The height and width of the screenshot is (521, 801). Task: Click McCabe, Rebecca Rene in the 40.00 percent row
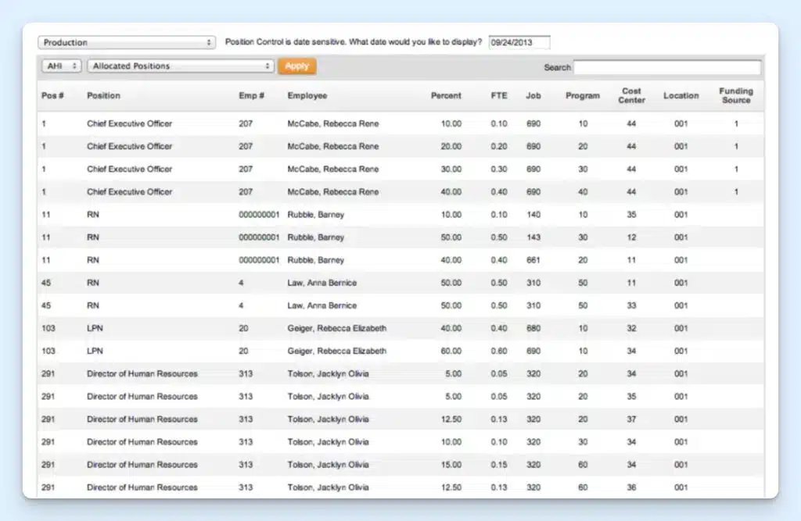tap(333, 192)
